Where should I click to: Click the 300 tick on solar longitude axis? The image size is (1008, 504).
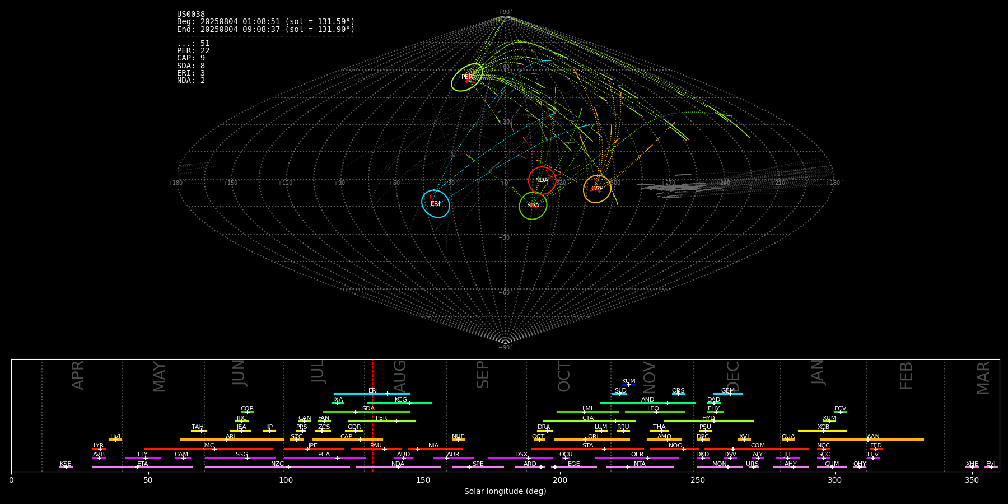point(834,480)
